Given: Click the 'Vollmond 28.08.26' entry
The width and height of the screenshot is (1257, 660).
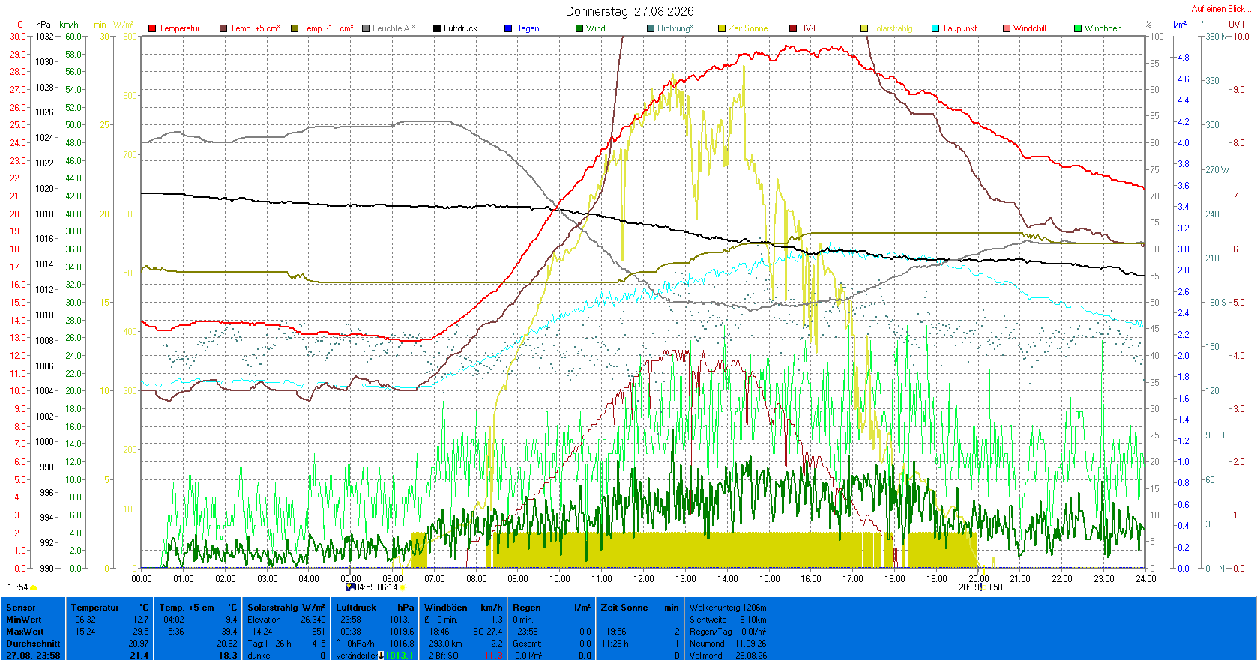Looking at the screenshot, I should point(728,656).
